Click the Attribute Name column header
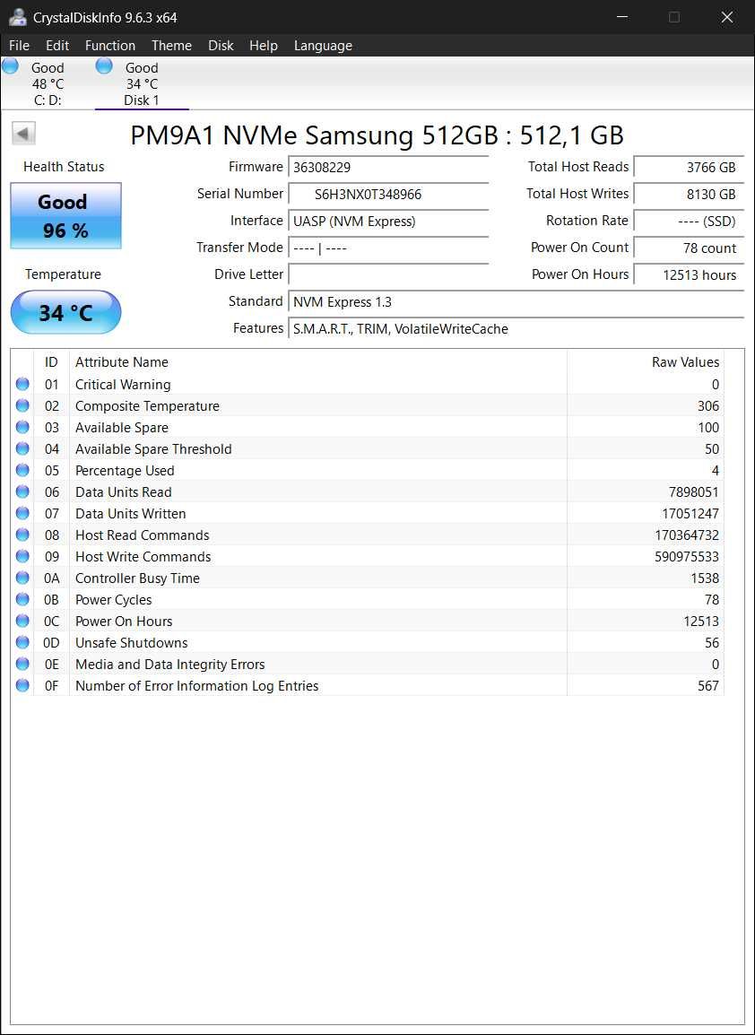 [318, 361]
